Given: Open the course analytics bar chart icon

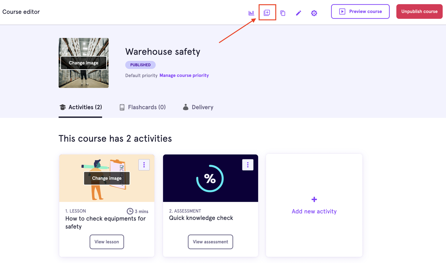Looking at the screenshot, I should (251, 13).
